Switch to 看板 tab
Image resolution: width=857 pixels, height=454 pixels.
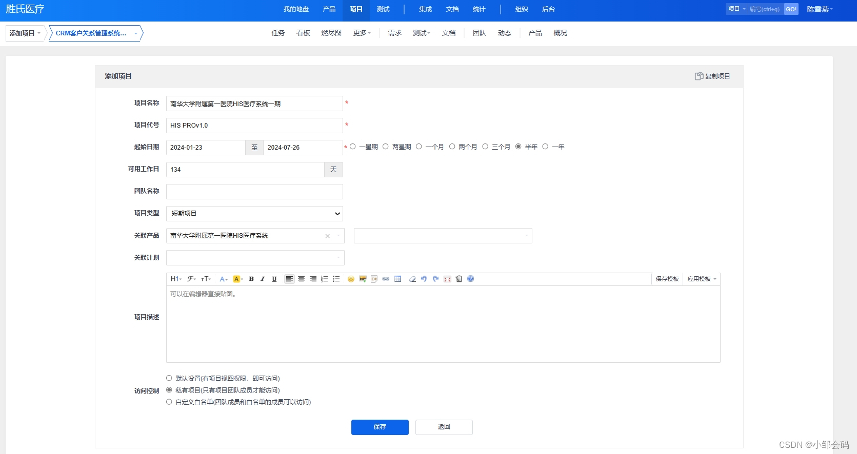pyautogui.click(x=303, y=33)
